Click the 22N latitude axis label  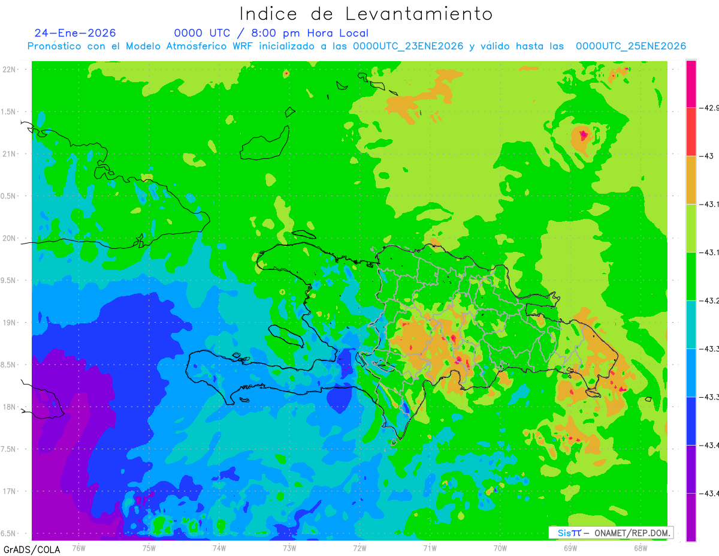(10, 69)
